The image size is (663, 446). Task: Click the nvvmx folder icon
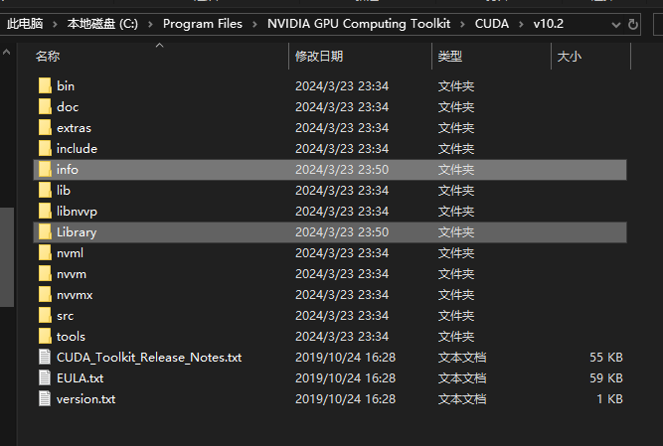click(x=45, y=294)
